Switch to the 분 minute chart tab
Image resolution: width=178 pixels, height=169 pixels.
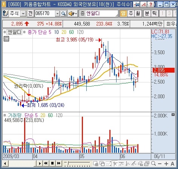(x=147, y=13)
